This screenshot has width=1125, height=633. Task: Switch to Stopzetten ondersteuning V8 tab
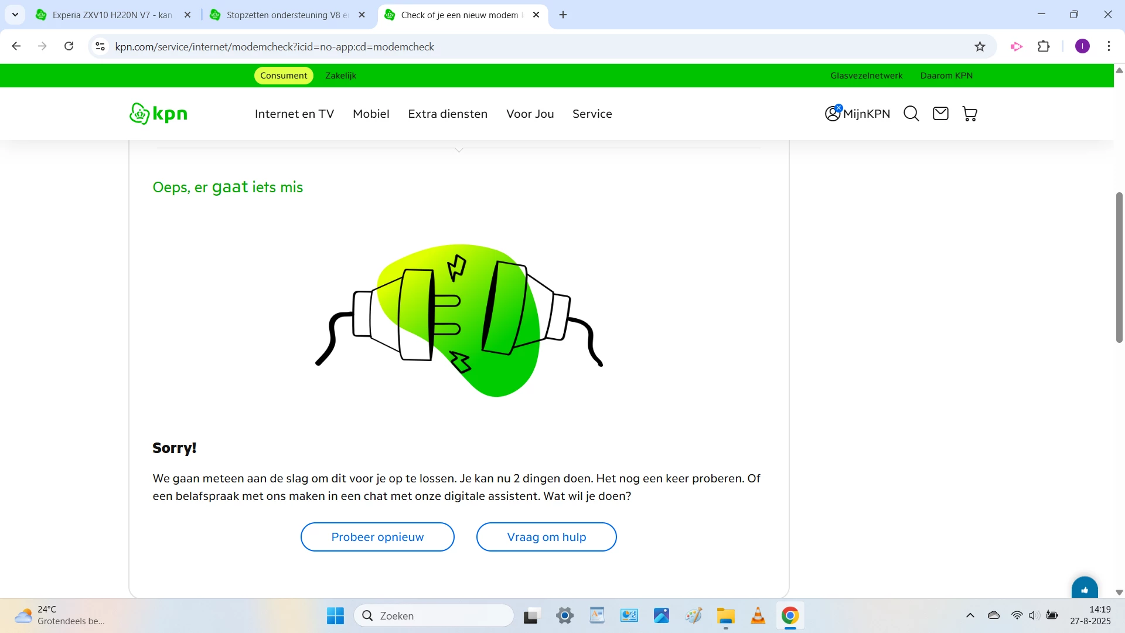point(281,15)
